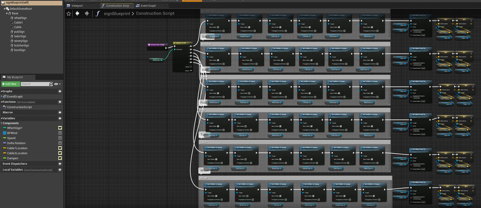
Task: Expand the Components variable group
Action: click(x=1, y=124)
